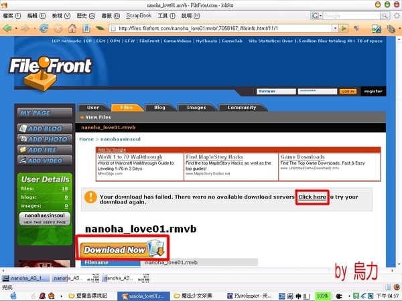Click the page icon in the address bar
Image resolution: width=402 pixels, height=301 pixels.
[113, 28]
